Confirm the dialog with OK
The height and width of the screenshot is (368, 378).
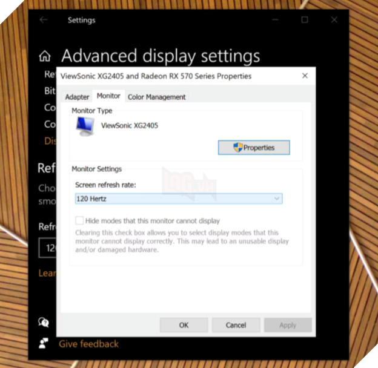pyautogui.click(x=184, y=325)
